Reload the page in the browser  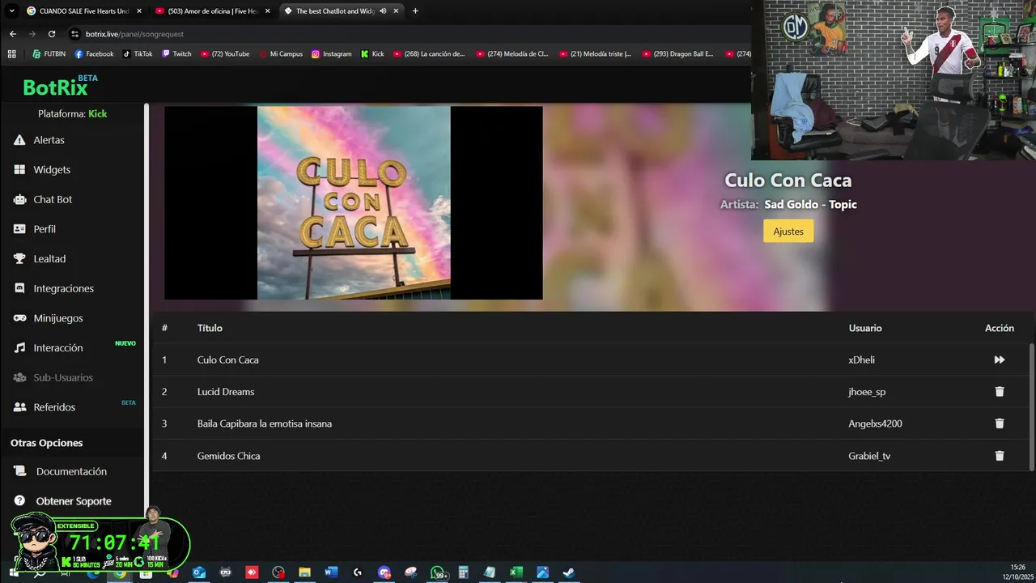click(x=52, y=34)
